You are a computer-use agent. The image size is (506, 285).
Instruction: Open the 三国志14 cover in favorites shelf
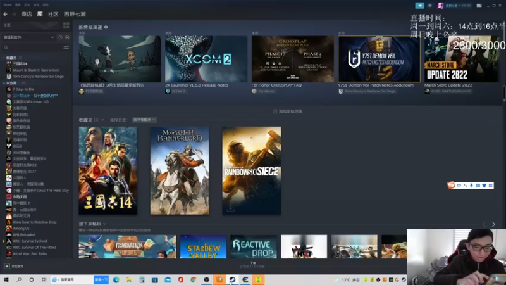point(108,170)
